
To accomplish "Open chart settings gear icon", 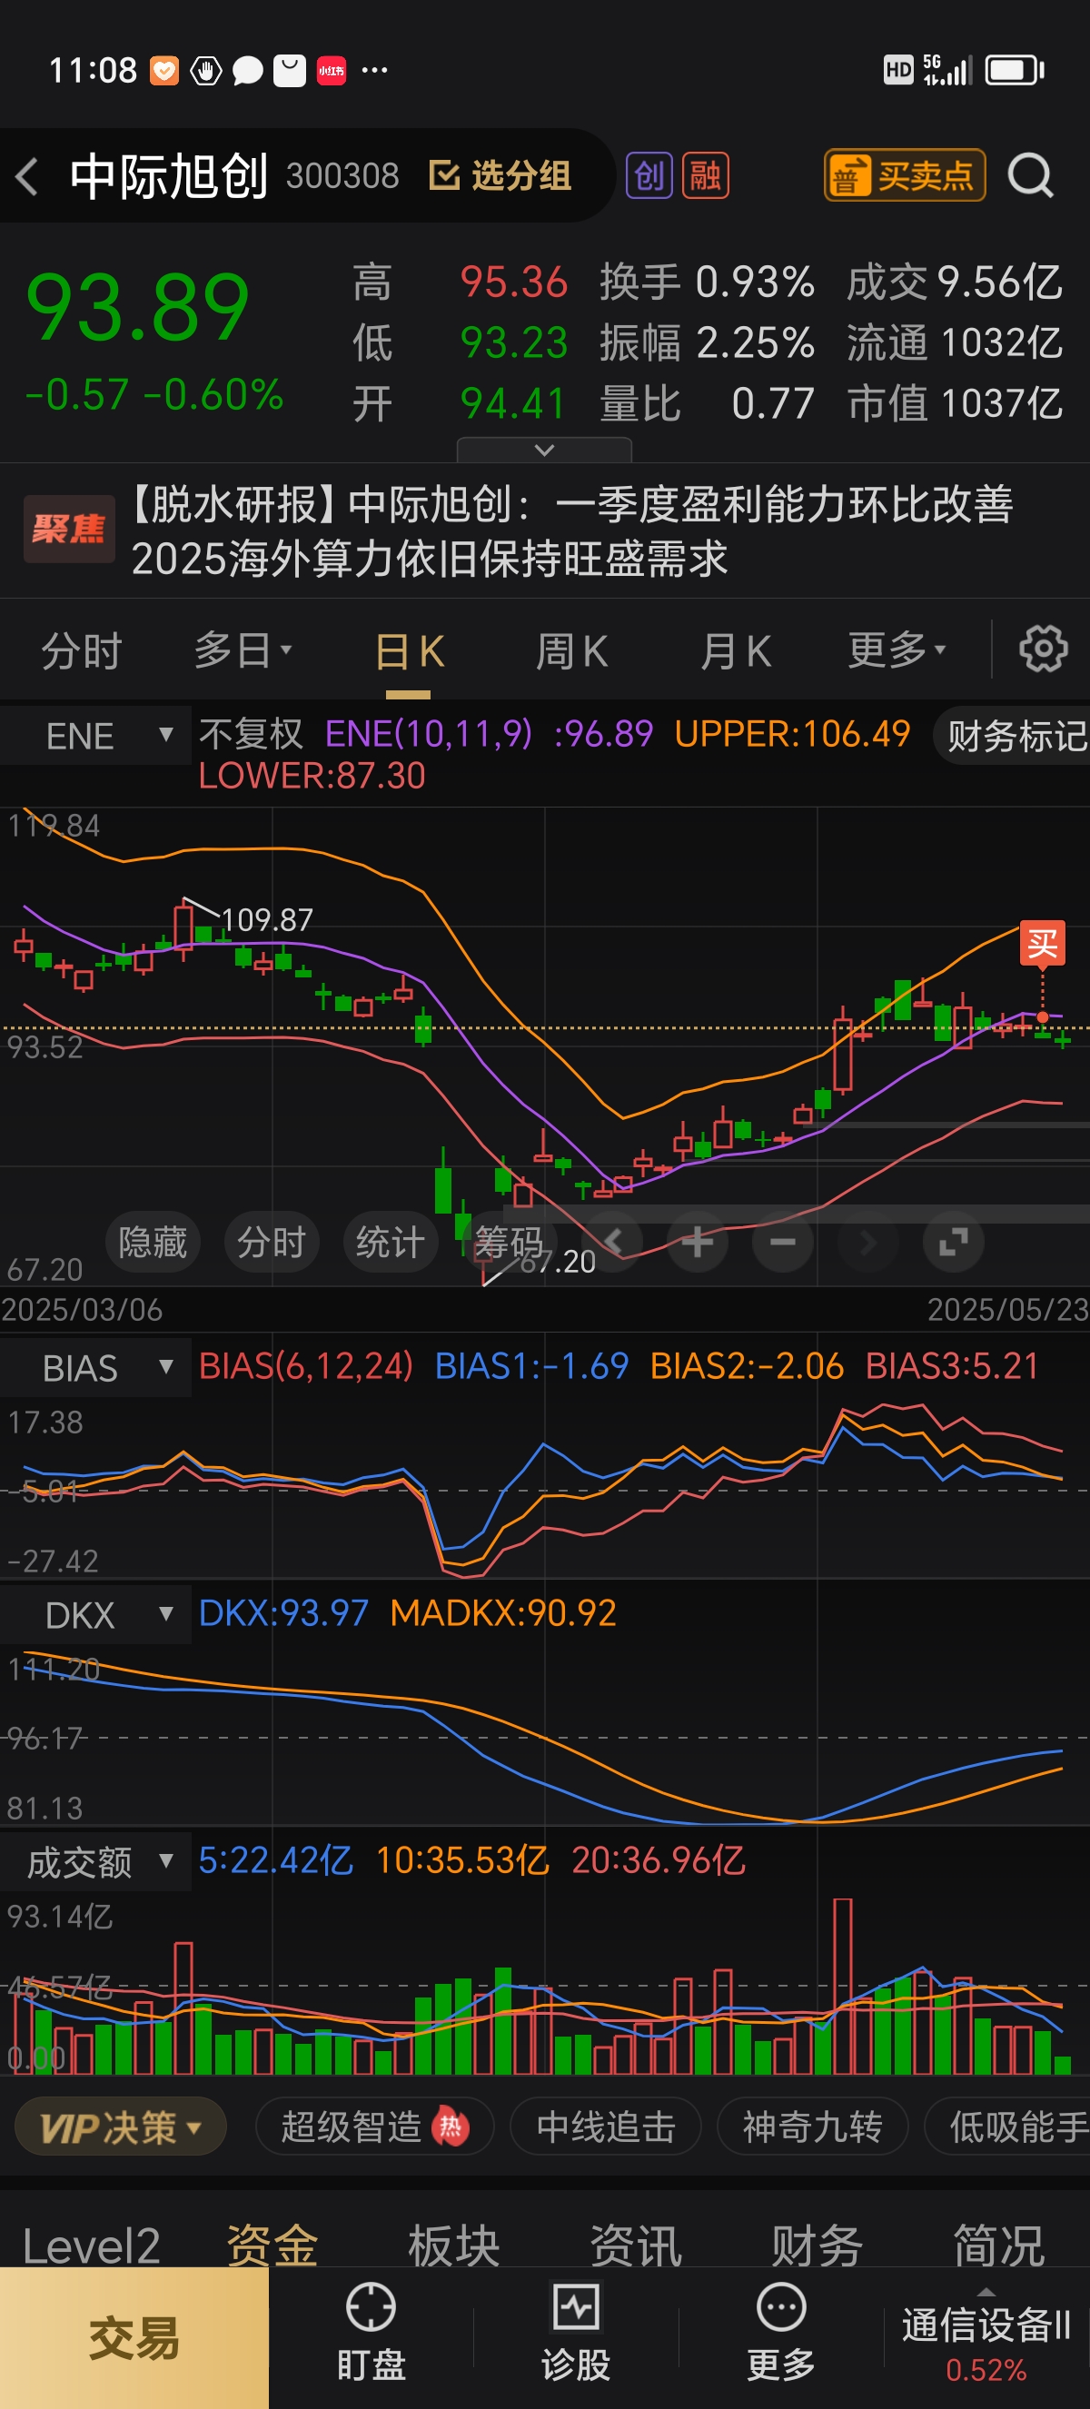I will click(1043, 649).
